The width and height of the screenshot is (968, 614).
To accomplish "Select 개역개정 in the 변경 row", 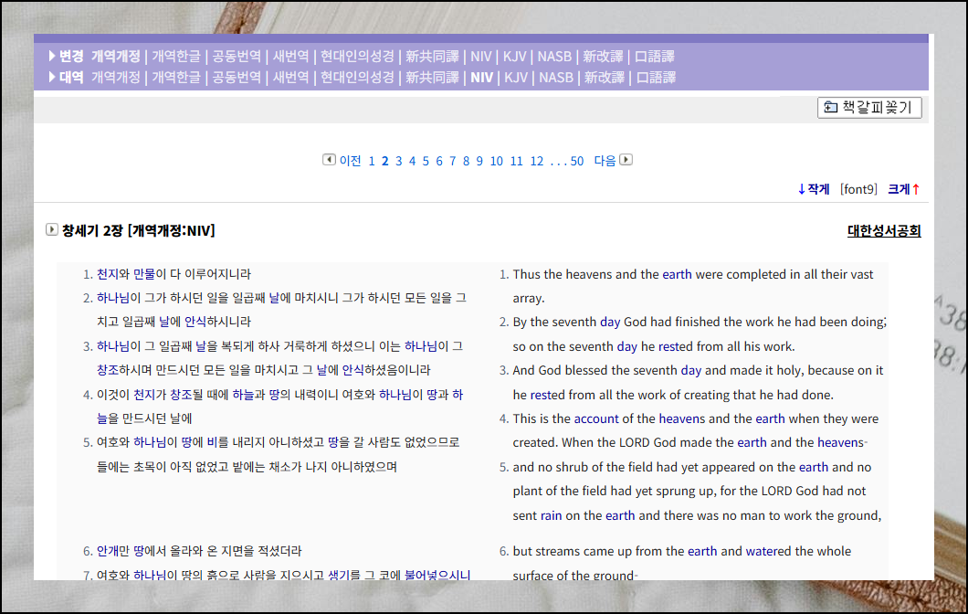I will (x=116, y=57).
